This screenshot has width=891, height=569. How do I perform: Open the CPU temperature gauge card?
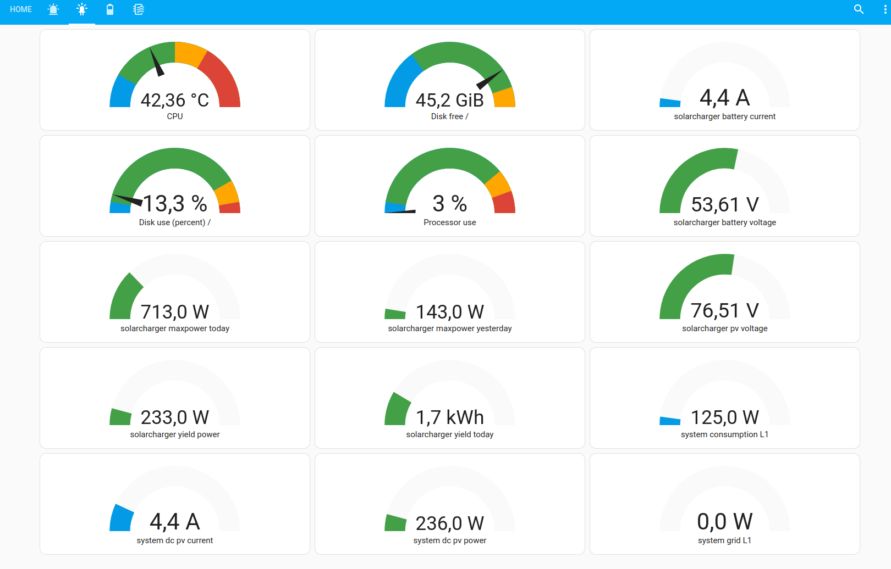pos(175,80)
